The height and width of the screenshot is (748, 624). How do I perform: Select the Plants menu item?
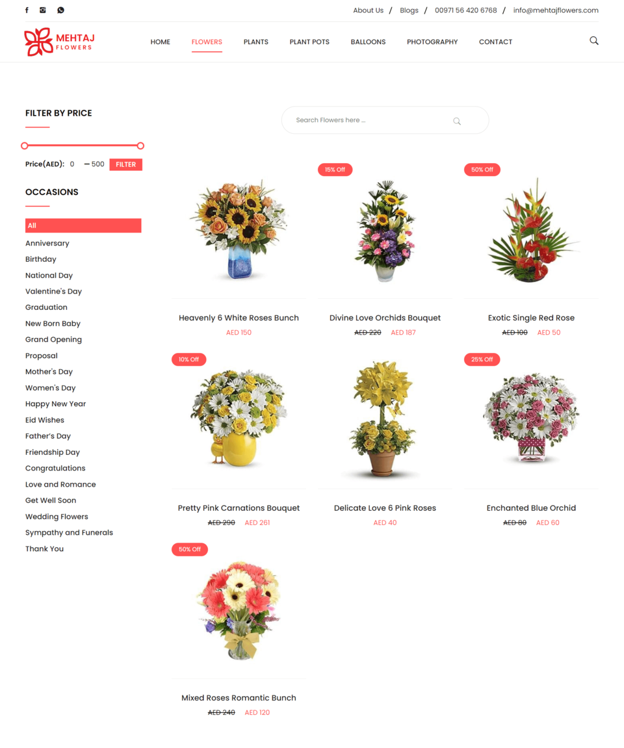tap(255, 42)
